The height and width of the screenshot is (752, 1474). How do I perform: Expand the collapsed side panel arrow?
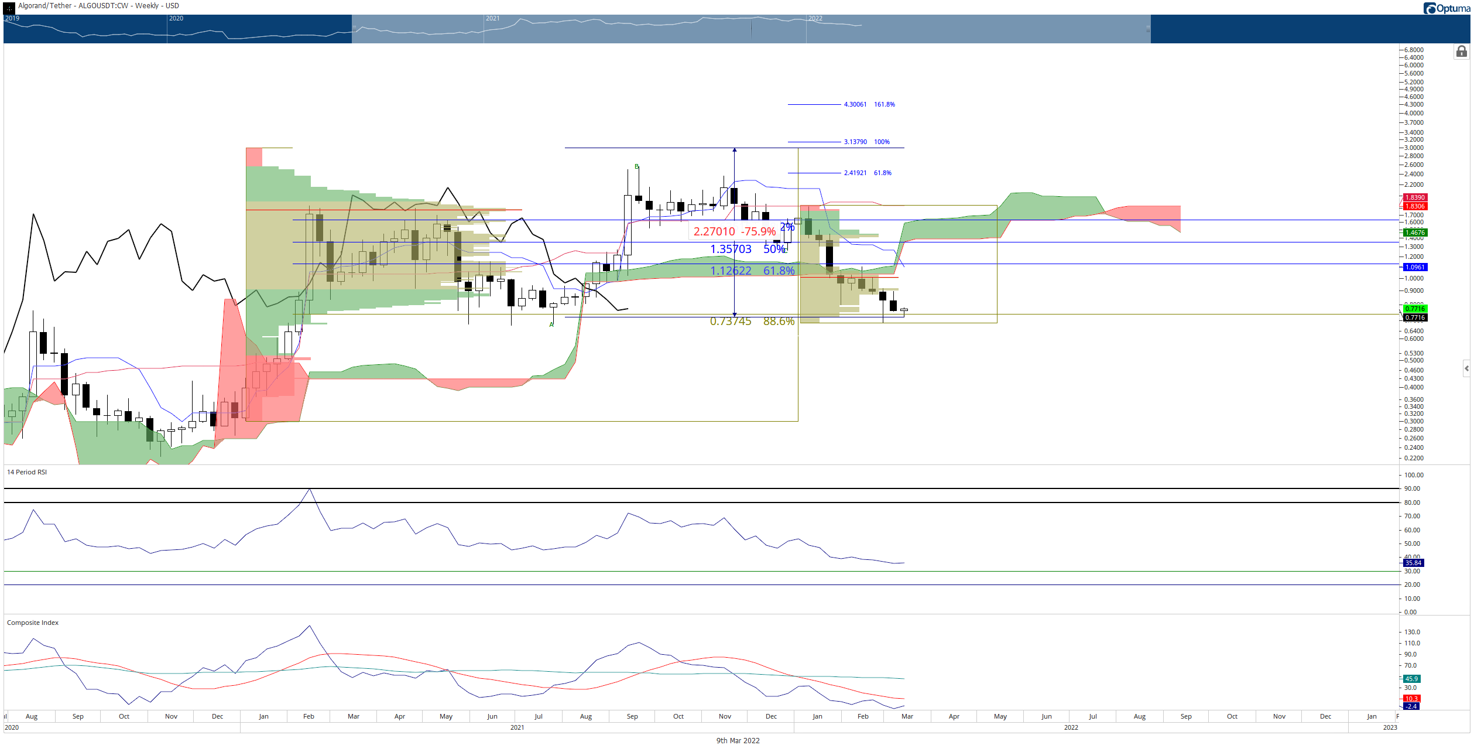pos(1466,368)
